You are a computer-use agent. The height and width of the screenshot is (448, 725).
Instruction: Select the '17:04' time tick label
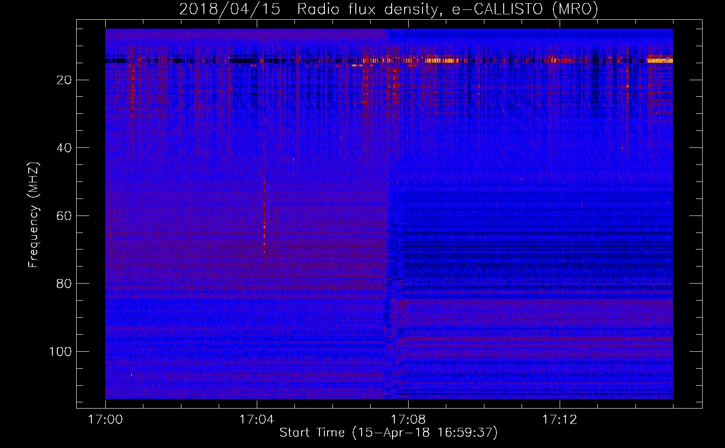(257, 420)
